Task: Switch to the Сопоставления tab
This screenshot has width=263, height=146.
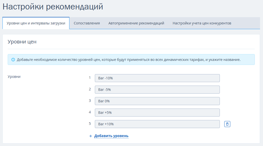Action: click(x=87, y=23)
